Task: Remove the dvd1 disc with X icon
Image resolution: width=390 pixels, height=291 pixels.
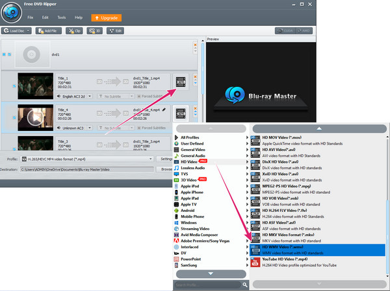Action: 195,45
